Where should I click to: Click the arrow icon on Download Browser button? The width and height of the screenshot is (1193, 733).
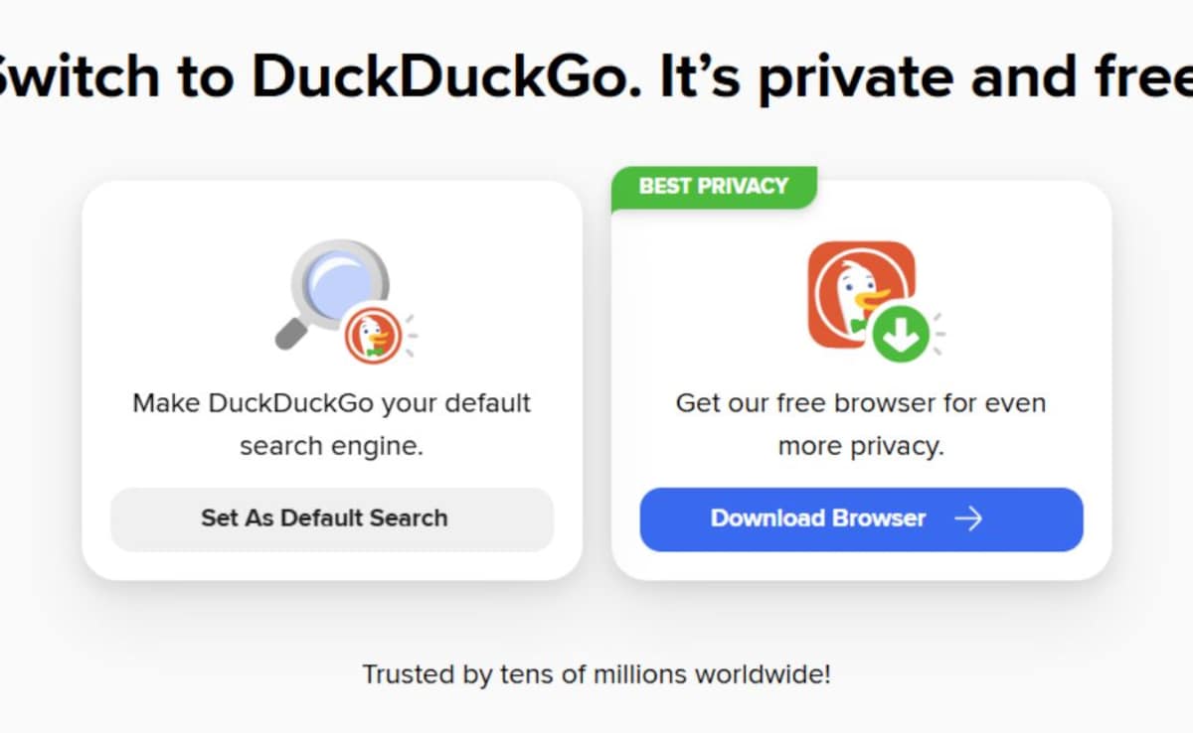[967, 518]
